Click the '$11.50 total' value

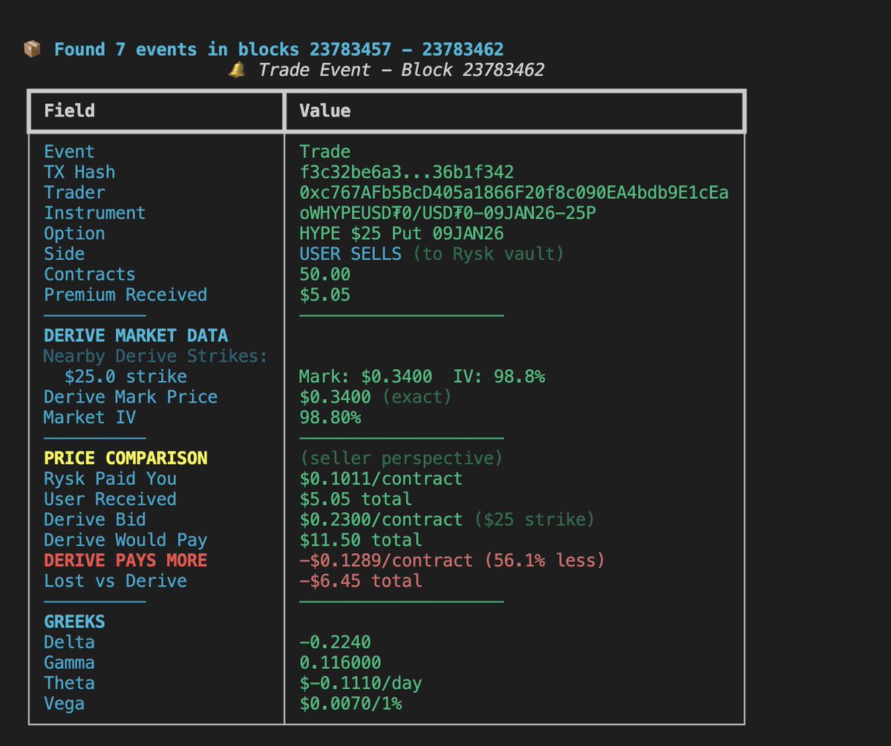(x=360, y=540)
